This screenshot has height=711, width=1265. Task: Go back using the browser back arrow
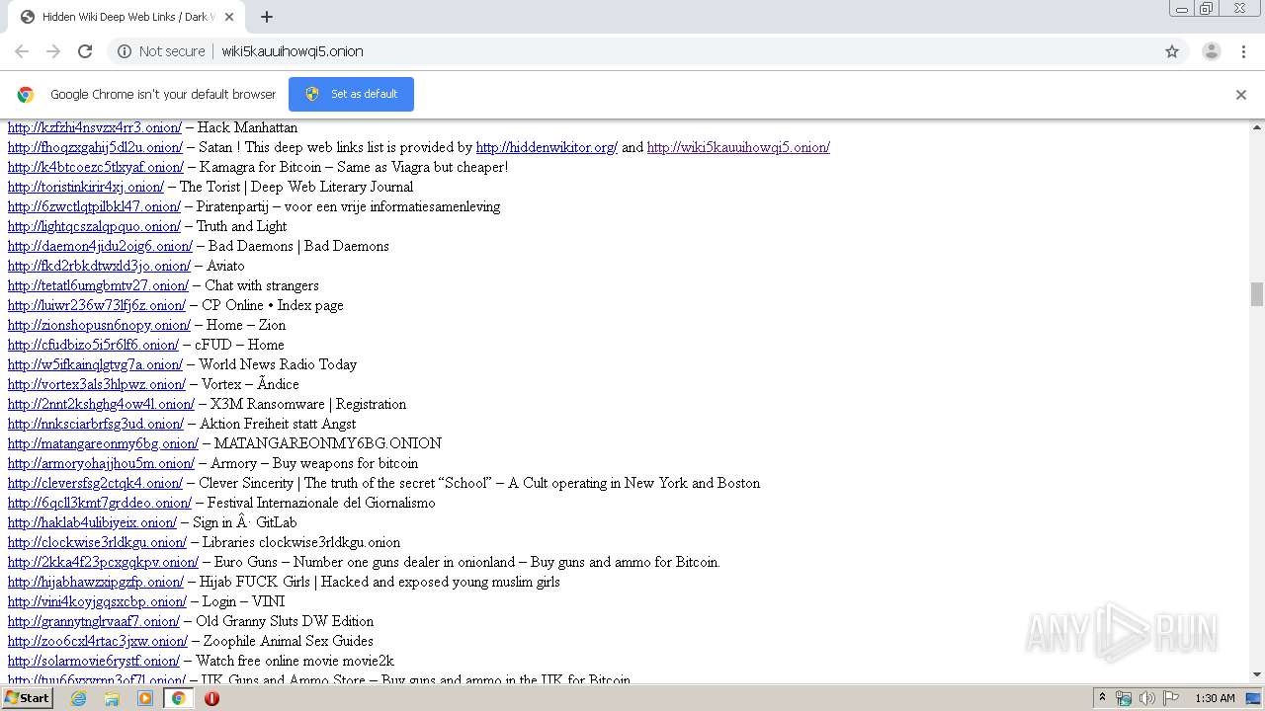22,51
